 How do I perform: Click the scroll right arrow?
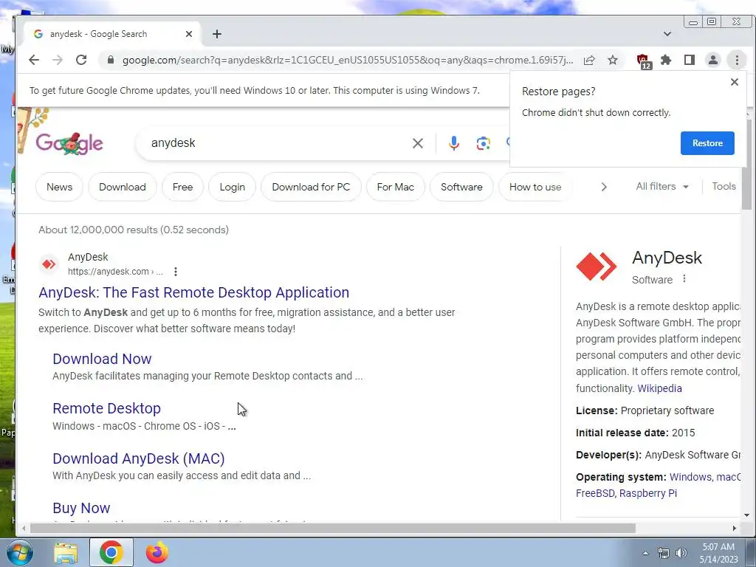coord(735,529)
